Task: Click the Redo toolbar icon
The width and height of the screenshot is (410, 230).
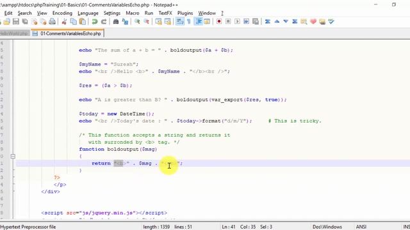Action: click(x=104, y=22)
